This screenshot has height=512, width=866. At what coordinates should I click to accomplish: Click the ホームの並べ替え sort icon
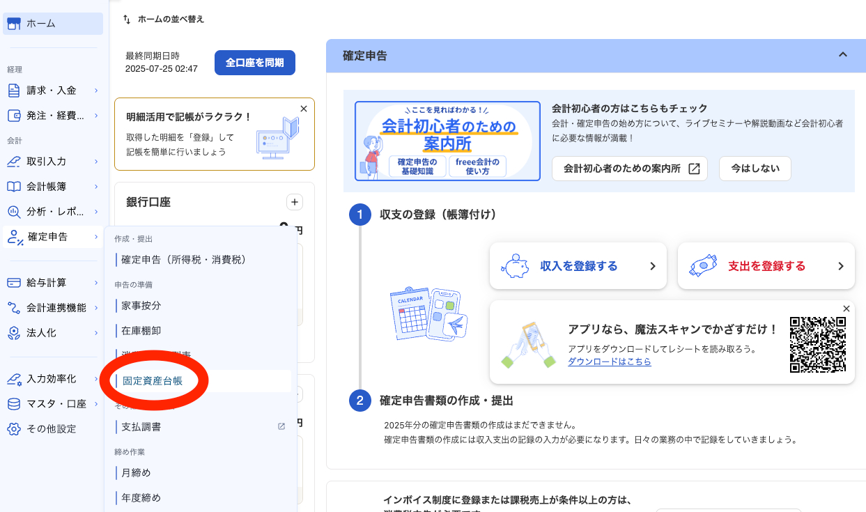click(x=127, y=20)
